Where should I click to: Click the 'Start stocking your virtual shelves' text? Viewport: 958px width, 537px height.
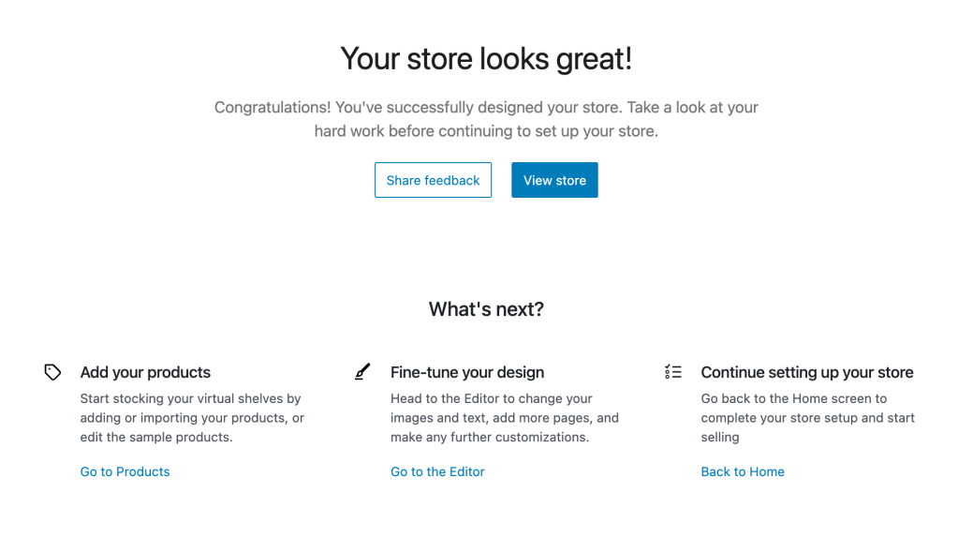tap(190, 398)
